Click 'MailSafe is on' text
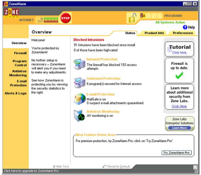 (x=96, y=99)
